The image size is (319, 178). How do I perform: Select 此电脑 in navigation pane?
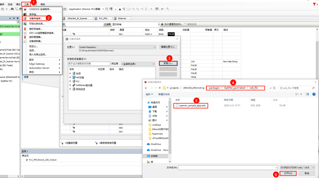[x=154, y=156]
